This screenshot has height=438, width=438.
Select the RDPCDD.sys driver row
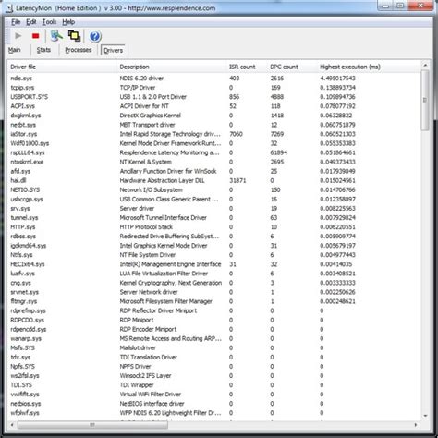coord(213,320)
